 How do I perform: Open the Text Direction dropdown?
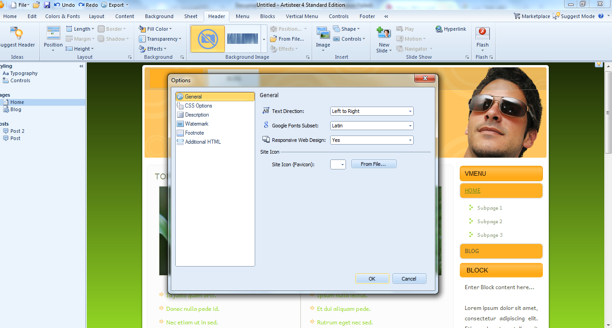(372, 111)
